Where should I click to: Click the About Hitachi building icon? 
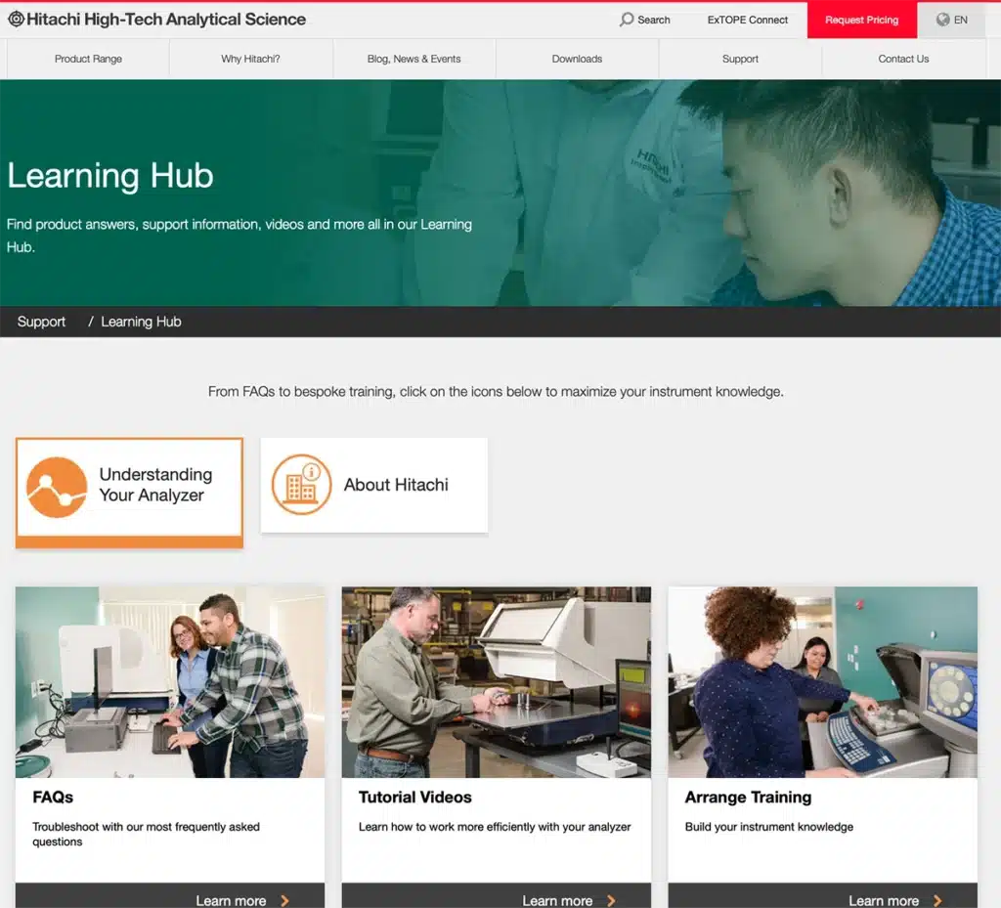click(x=301, y=485)
